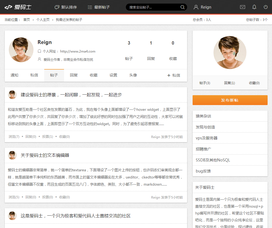The image size is (272, 228).
Task: Click the 发布新帖 button
Action: pos(230,100)
